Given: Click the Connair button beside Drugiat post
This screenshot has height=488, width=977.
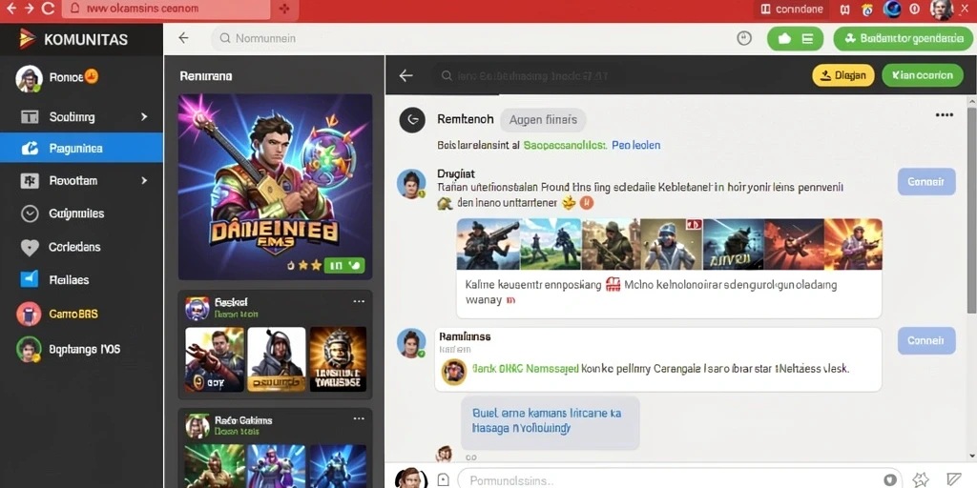Looking at the screenshot, I should [x=926, y=182].
